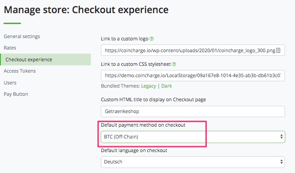
Task: Open Pay Button settings
Action: tap(16, 94)
